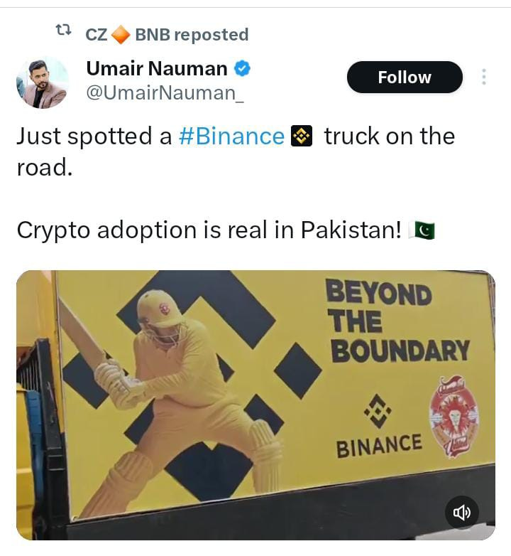Open the Umair Nauman display name
The image size is (511, 556).
157,68
